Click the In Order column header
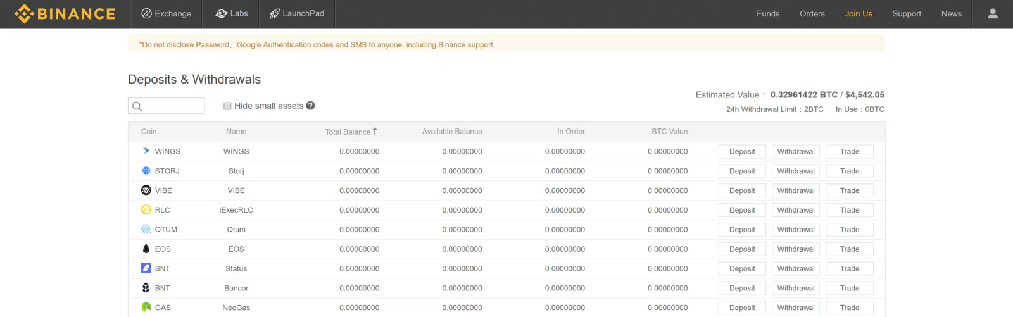 (571, 132)
